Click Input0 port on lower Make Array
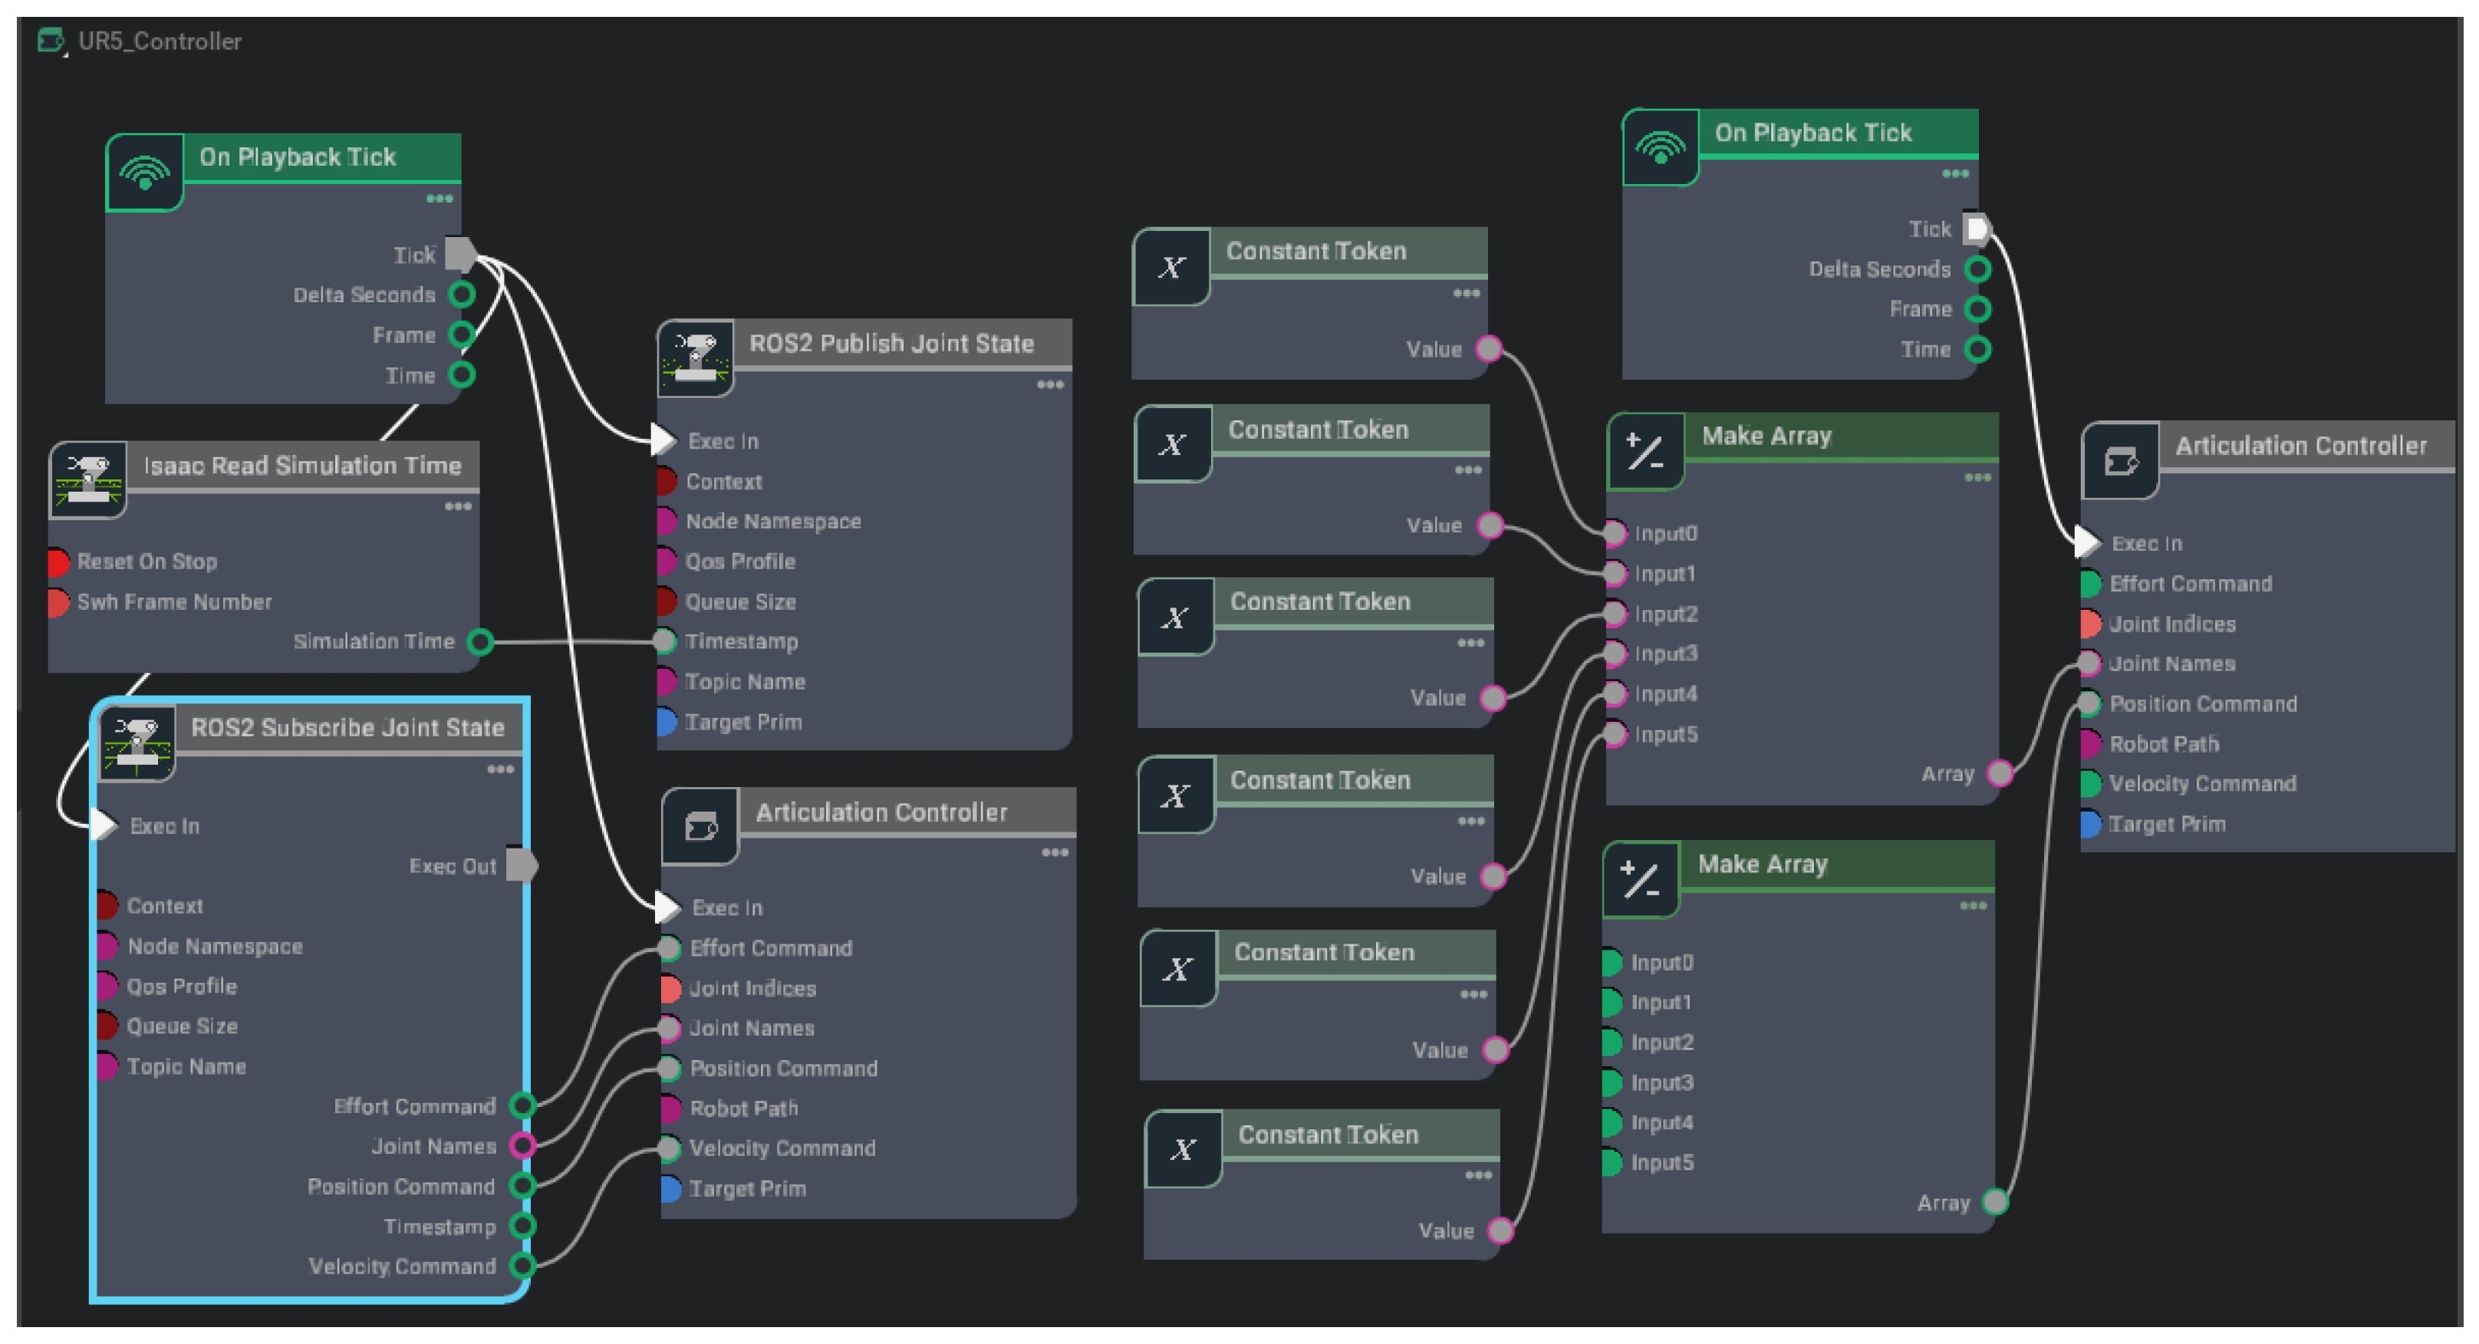 (x=1612, y=963)
